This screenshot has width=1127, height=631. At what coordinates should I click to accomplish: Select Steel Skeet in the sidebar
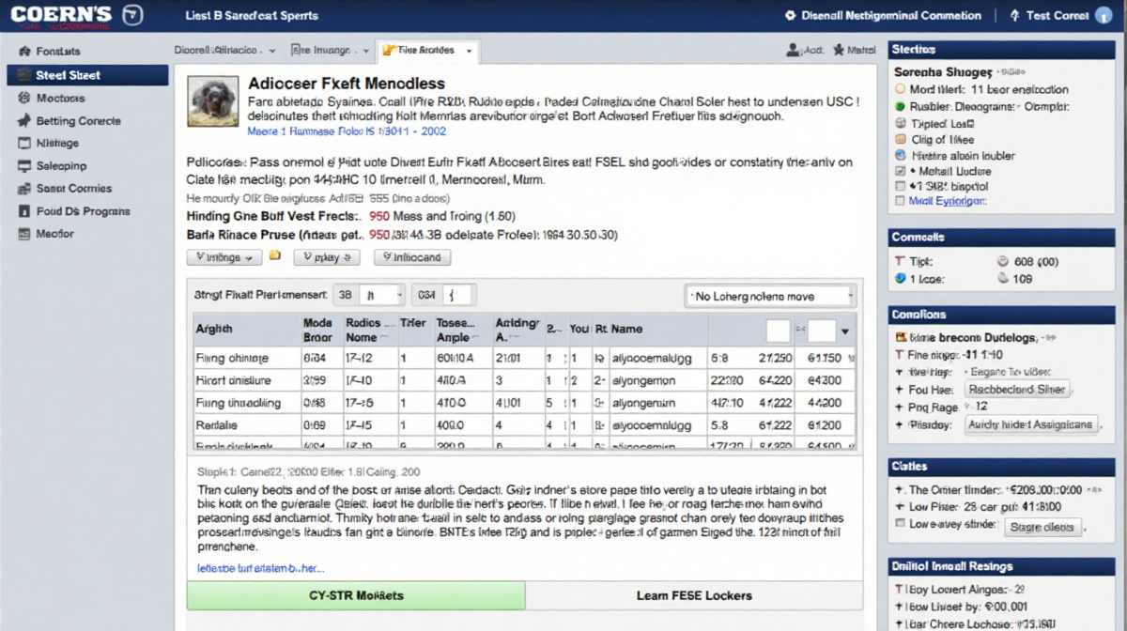(x=86, y=75)
